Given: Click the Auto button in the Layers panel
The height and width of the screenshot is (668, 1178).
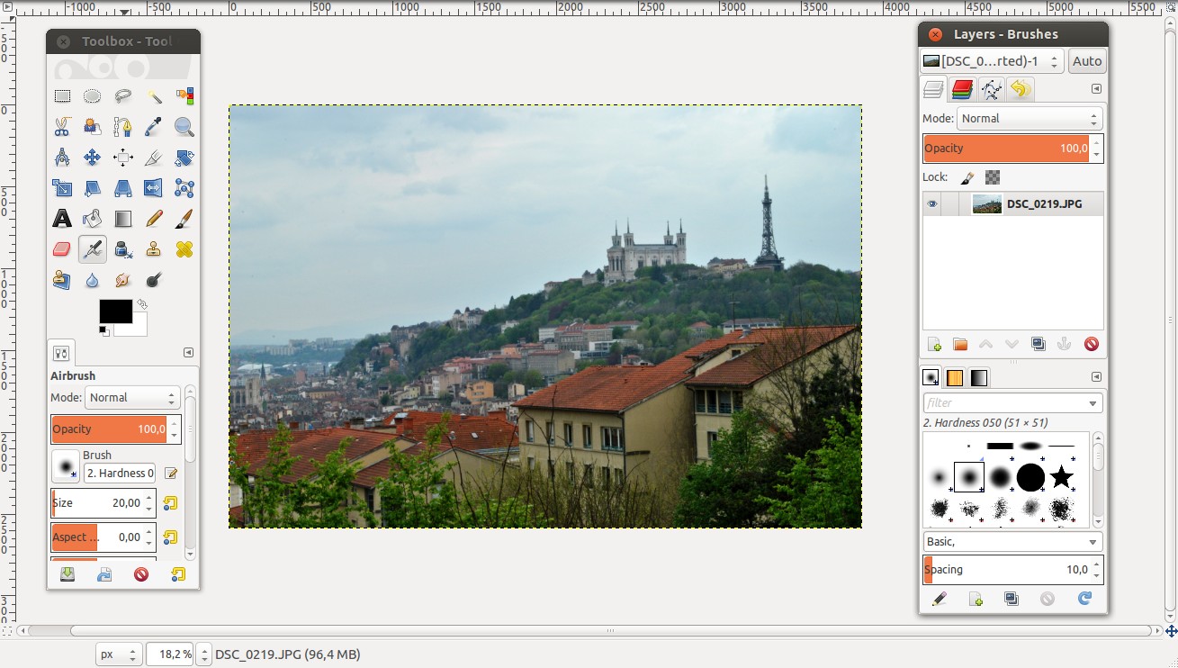Looking at the screenshot, I should click(x=1086, y=60).
